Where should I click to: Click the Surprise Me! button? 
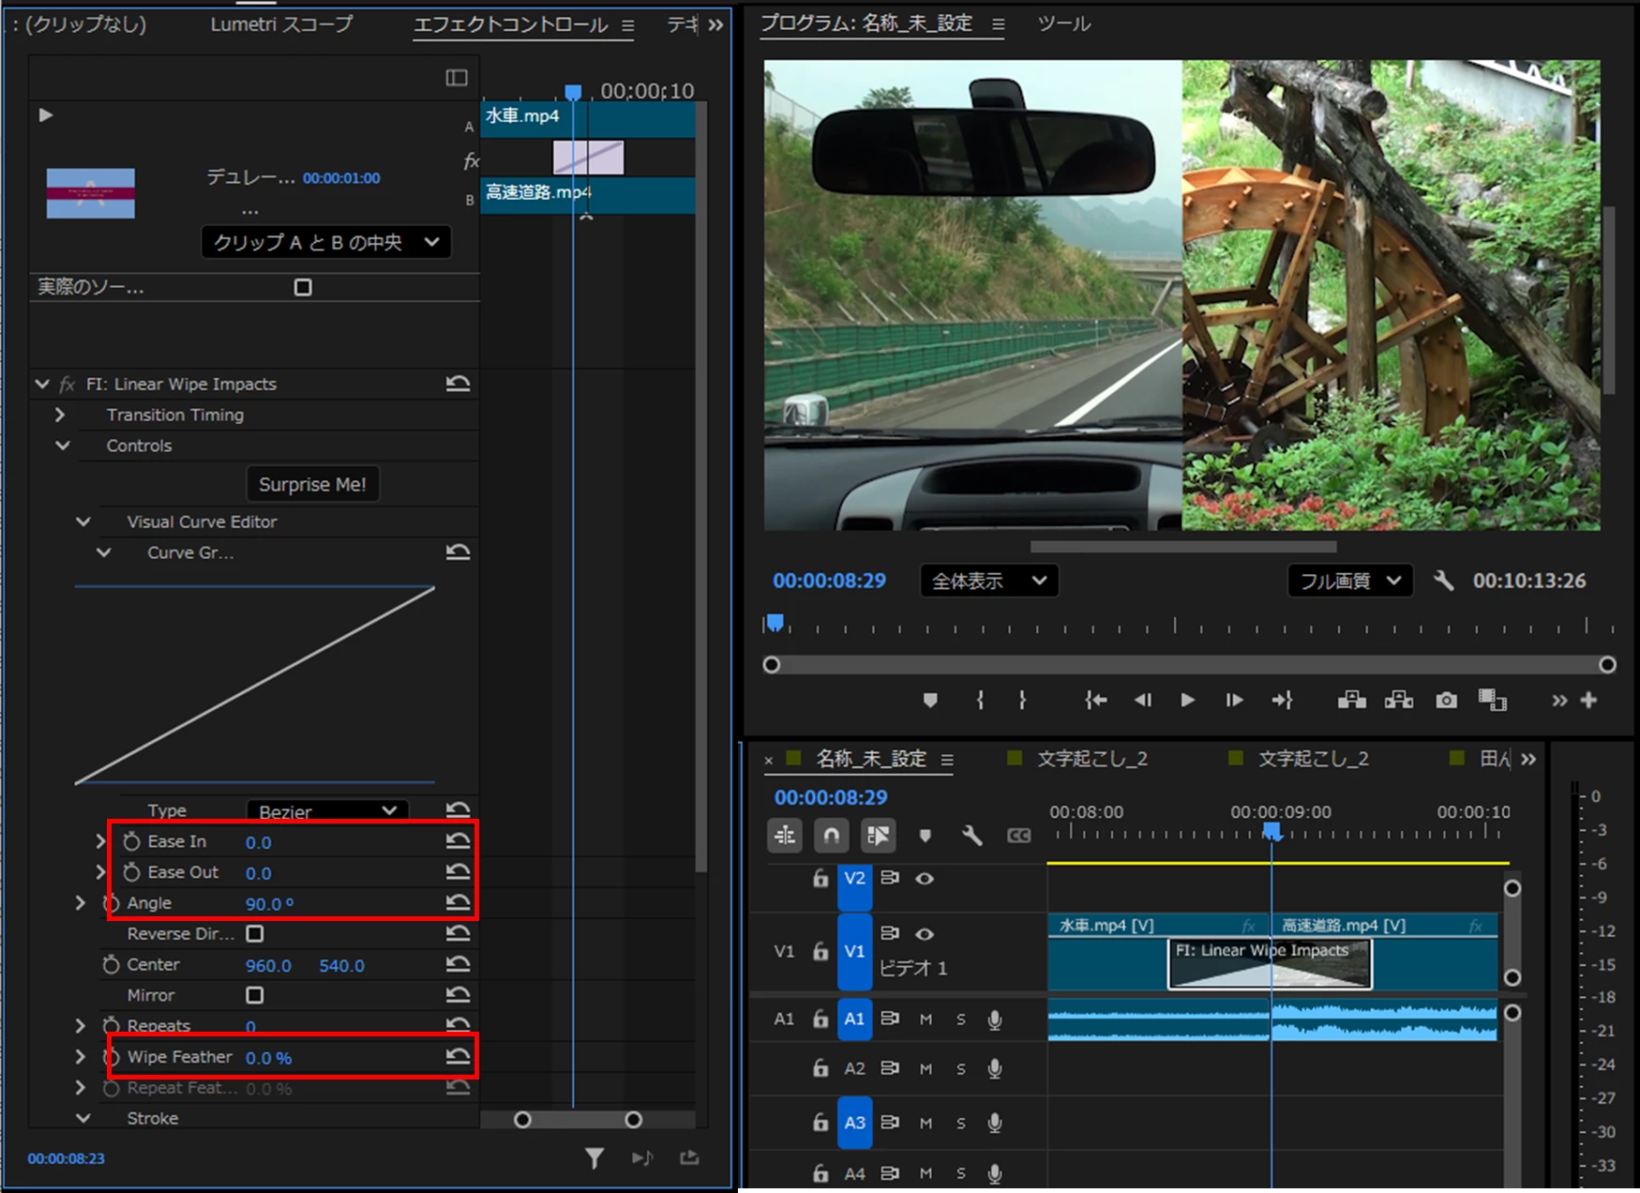(312, 484)
